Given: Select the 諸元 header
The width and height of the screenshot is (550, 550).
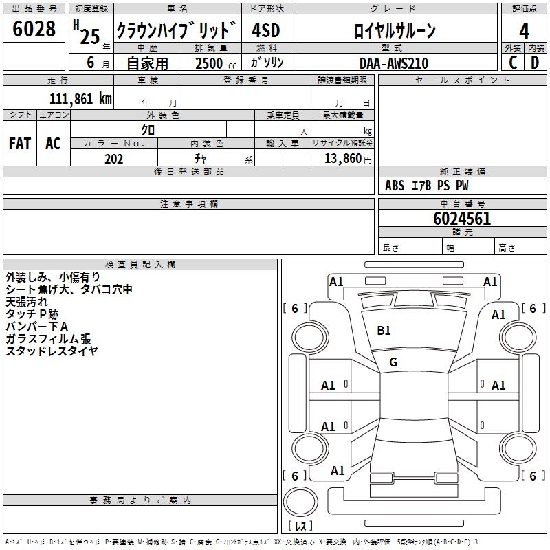Looking at the screenshot, I should click(462, 232).
